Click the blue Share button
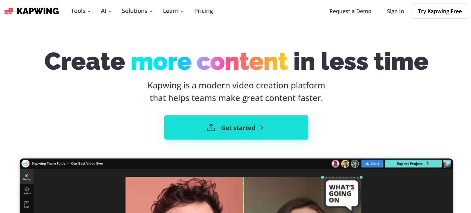 pos(372,164)
